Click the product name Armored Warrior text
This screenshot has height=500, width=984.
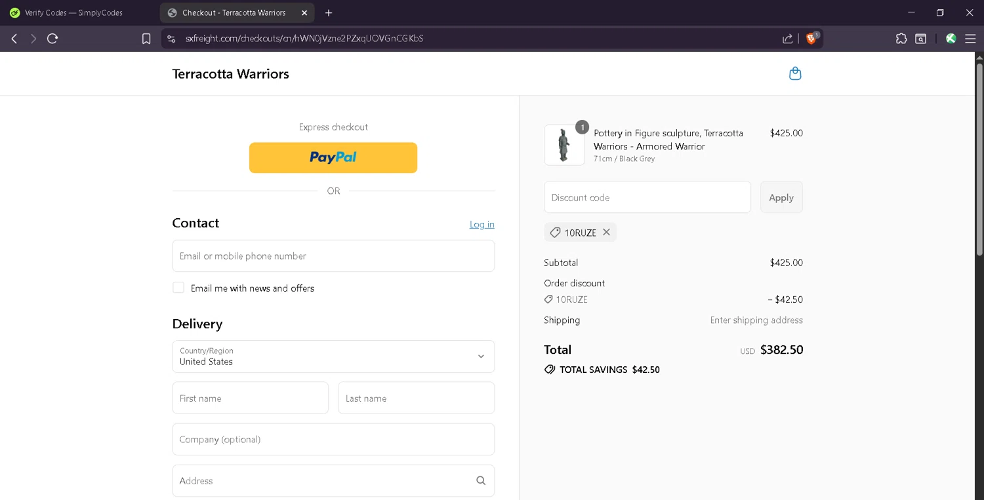(x=668, y=140)
